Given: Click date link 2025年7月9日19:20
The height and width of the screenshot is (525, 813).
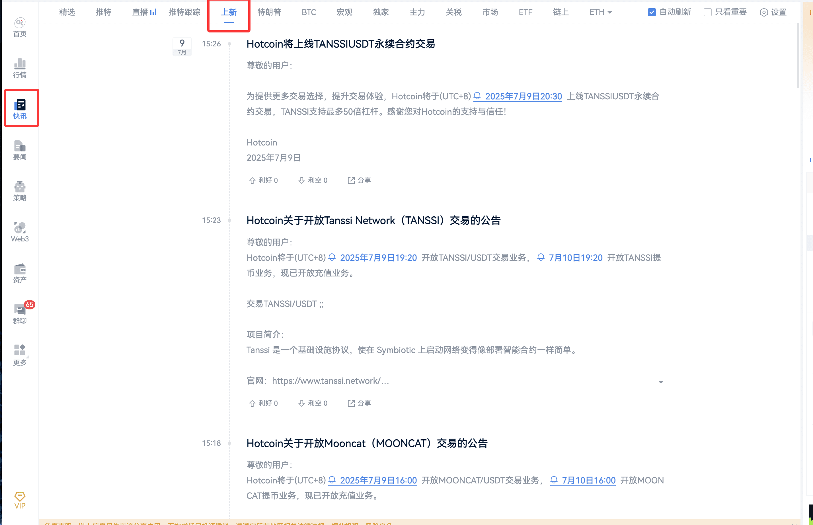Looking at the screenshot, I should tap(378, 258).
